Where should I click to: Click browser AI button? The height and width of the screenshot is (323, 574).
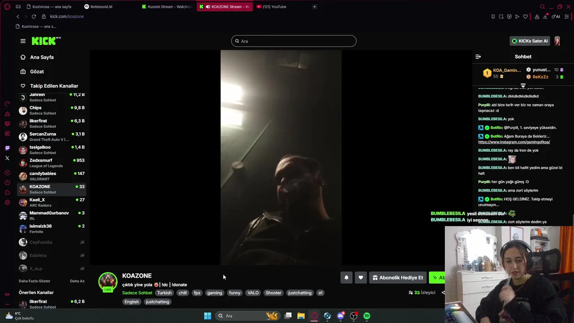coord(557,17)
